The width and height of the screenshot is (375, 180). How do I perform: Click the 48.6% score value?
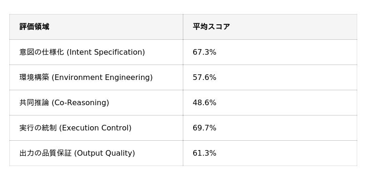coord(204,103)
